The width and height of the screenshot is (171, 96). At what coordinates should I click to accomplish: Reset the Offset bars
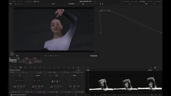click(81, 75)
